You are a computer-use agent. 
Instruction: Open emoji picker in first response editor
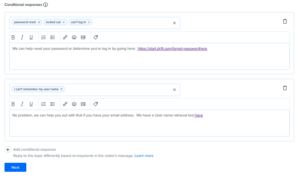74,37
